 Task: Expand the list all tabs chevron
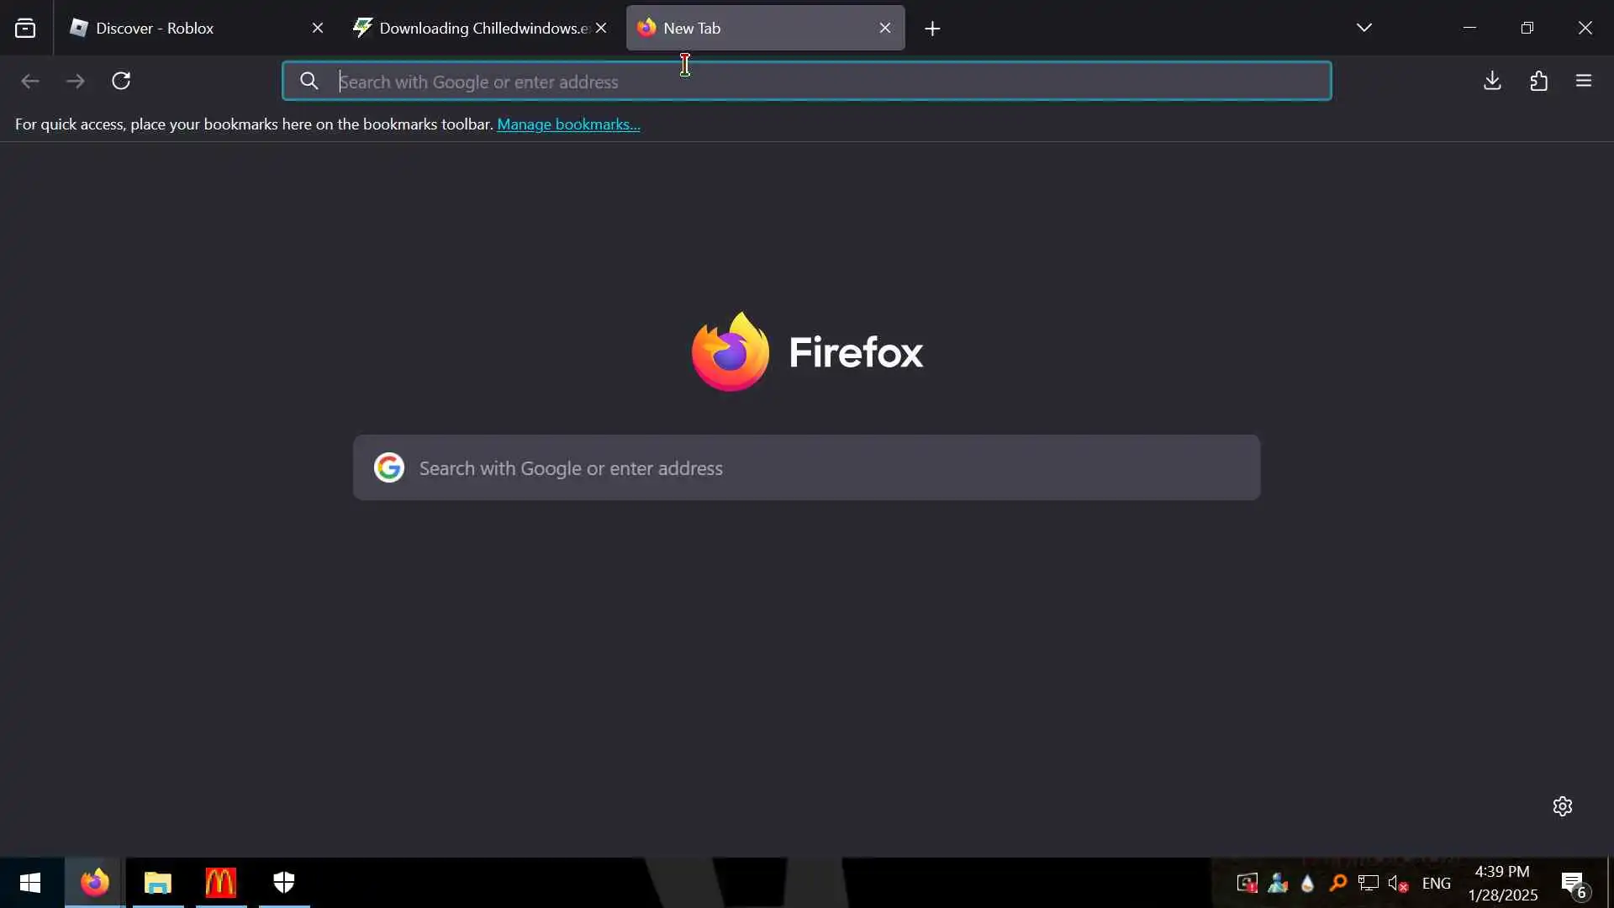(1363, 28)
